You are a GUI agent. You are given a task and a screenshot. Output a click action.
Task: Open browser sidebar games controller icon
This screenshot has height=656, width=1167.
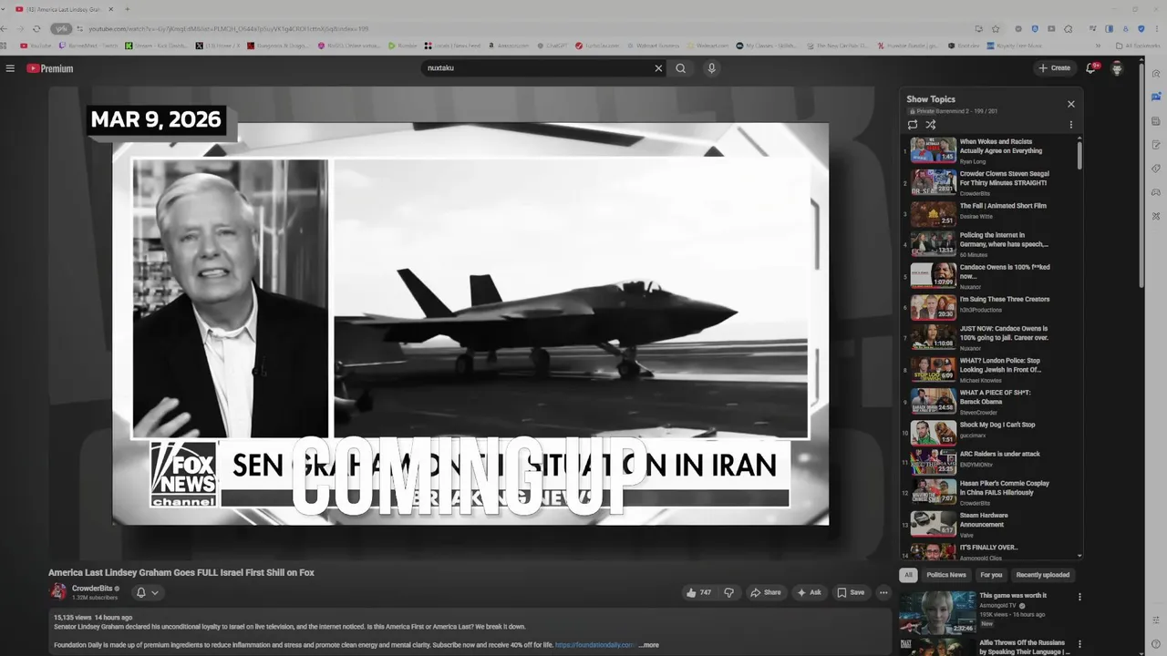[x=1156, y=192]
